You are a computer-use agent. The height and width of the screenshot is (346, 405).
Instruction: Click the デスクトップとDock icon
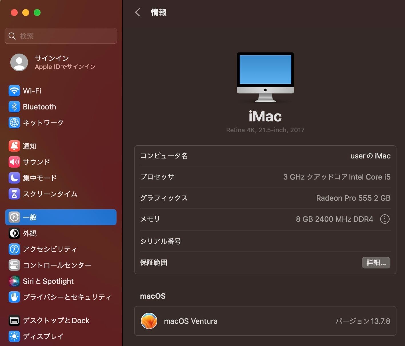pos(14,320)
